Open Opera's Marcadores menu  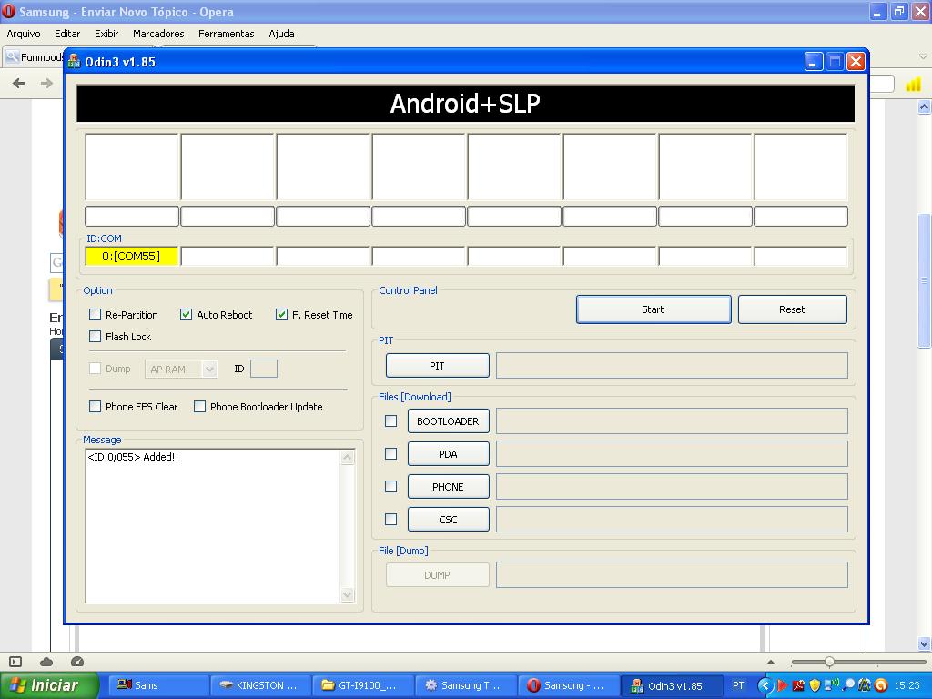coord(158,34)
